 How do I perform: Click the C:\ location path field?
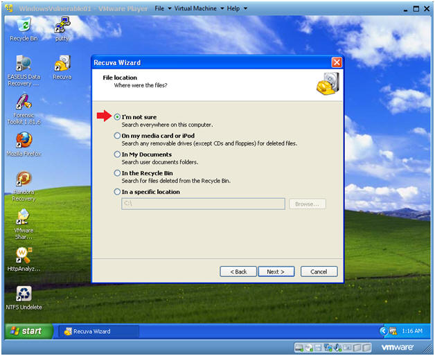coord(203,204)
